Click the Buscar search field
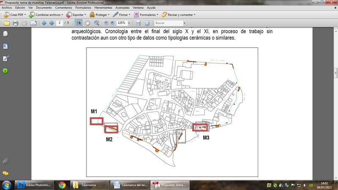Image resolution: width=338 pixels, height=190 pixels. [x=168, y=23]
